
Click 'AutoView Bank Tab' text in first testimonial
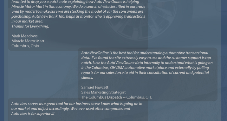point(49,16)
